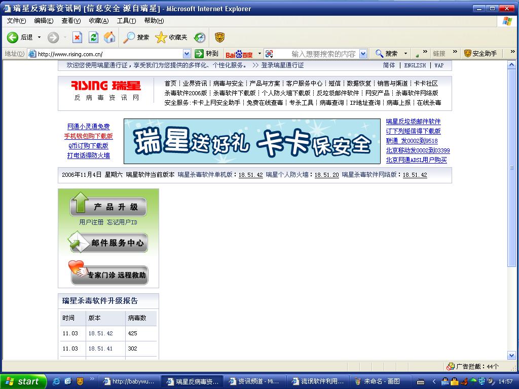Image resolution: width=519 pixels, height=389 pixels.
Task: Open the History clock icon
Action: coord(200,37)
